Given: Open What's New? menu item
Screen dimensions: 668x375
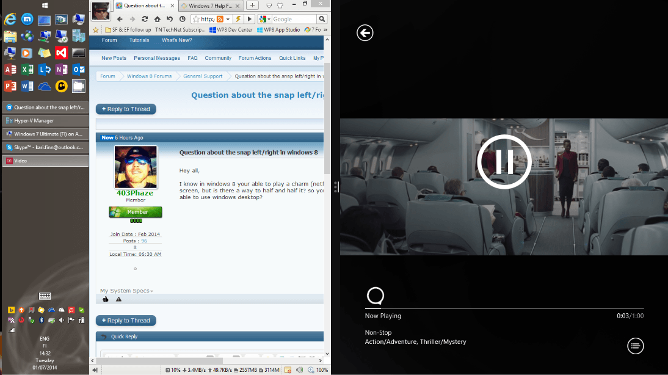Looking at the screenshot, I should (177, 40).
